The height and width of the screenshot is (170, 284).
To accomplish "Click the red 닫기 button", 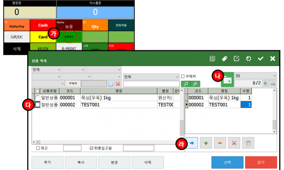I will pos(261,162).
